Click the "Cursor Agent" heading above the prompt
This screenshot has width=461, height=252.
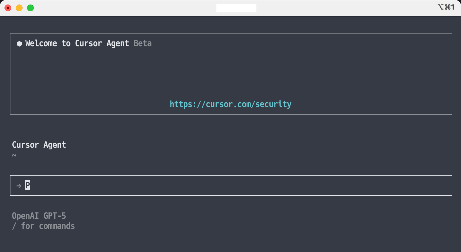click(x=39, y=145)
